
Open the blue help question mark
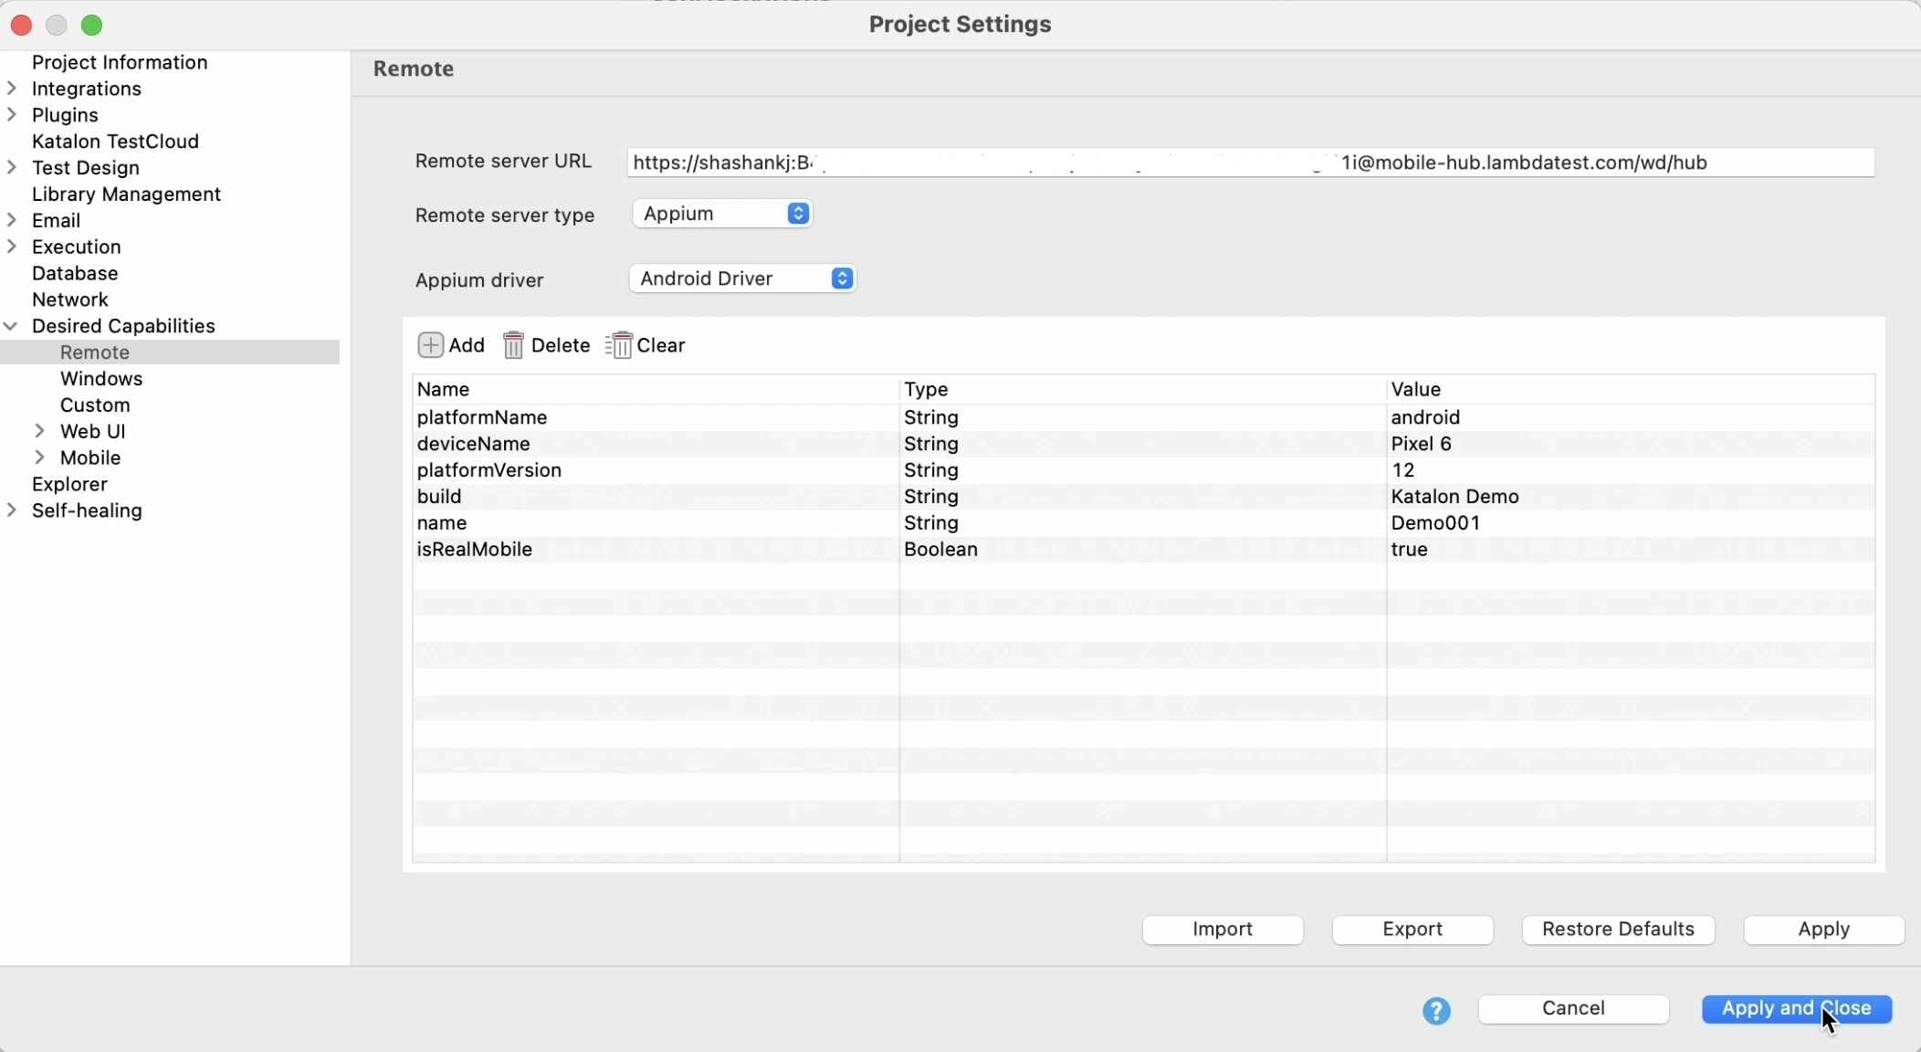pos(1436,1010)
